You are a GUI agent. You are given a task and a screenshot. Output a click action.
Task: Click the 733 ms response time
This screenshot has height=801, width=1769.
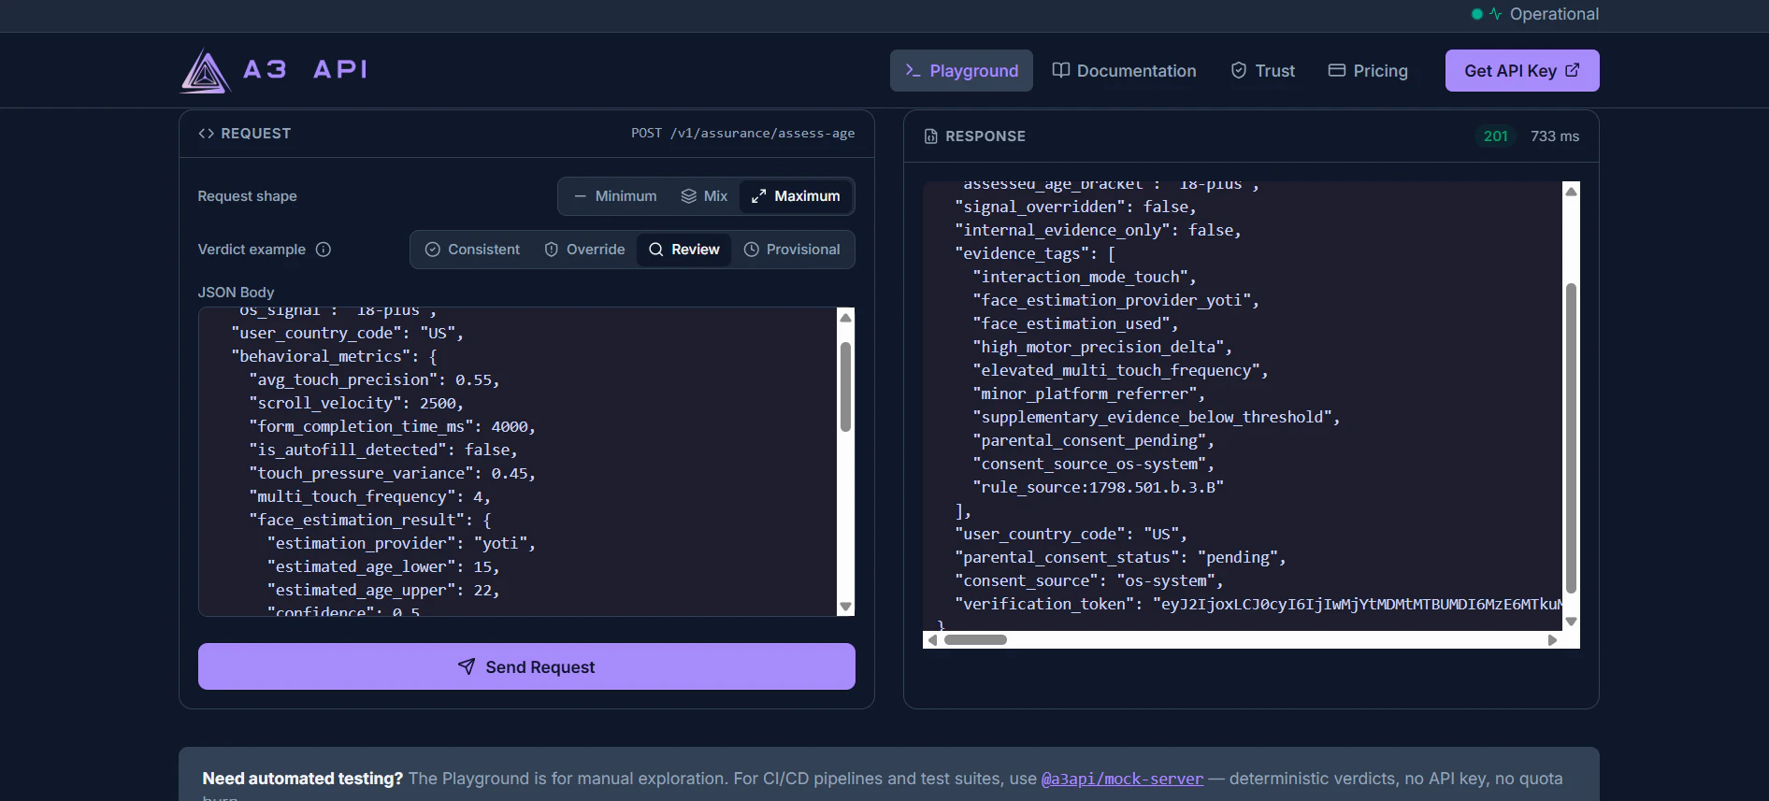tap(1555, 136)
